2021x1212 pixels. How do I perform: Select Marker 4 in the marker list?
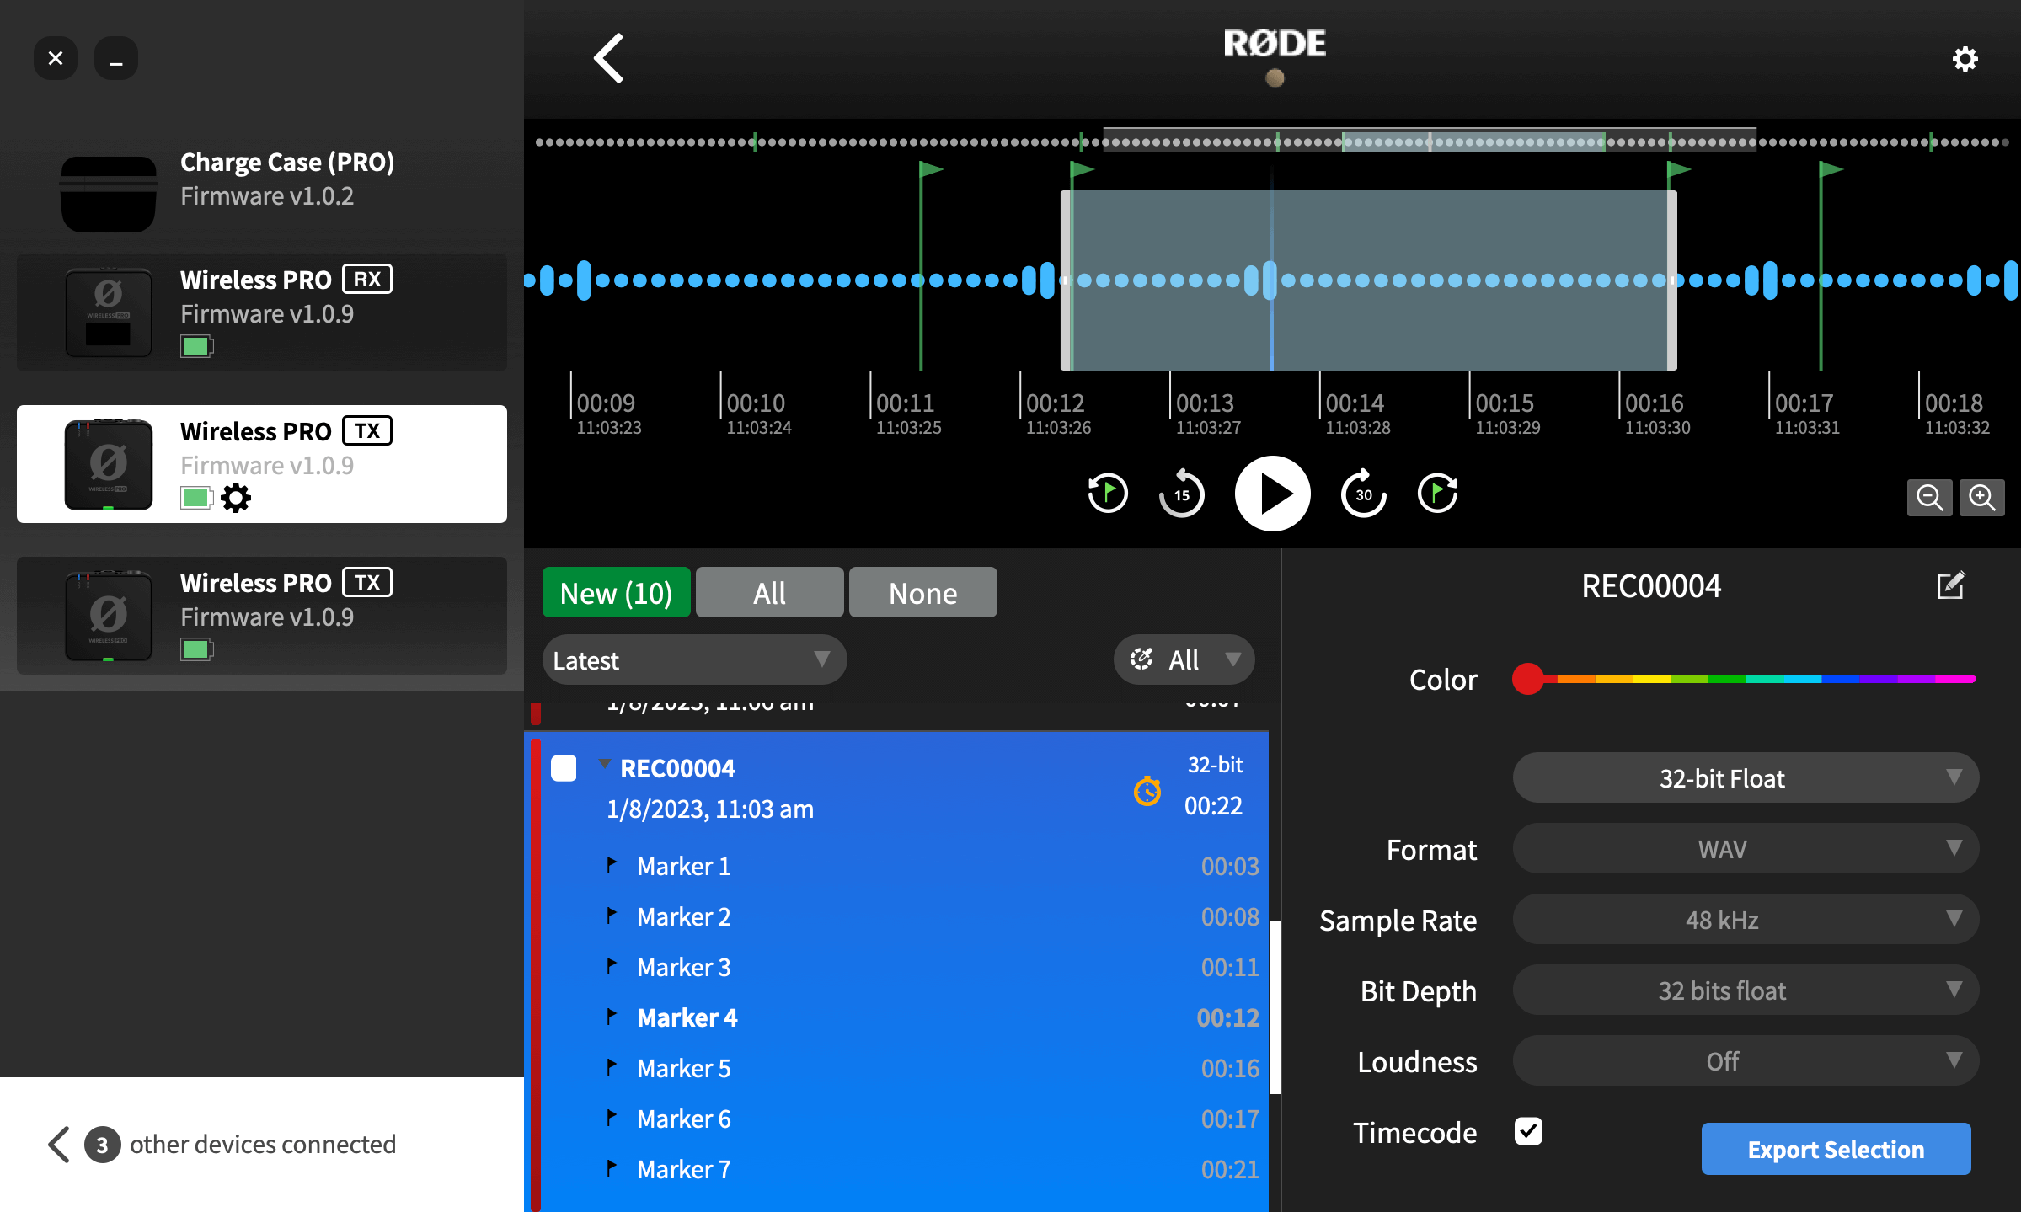[x=687, y=1017]
